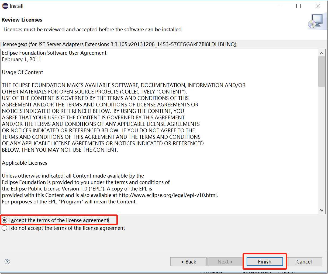Click the license text scrollbar down arrow
Viewport: 328px width, 274px height.
pyautogui.click(x=322, y=210)
